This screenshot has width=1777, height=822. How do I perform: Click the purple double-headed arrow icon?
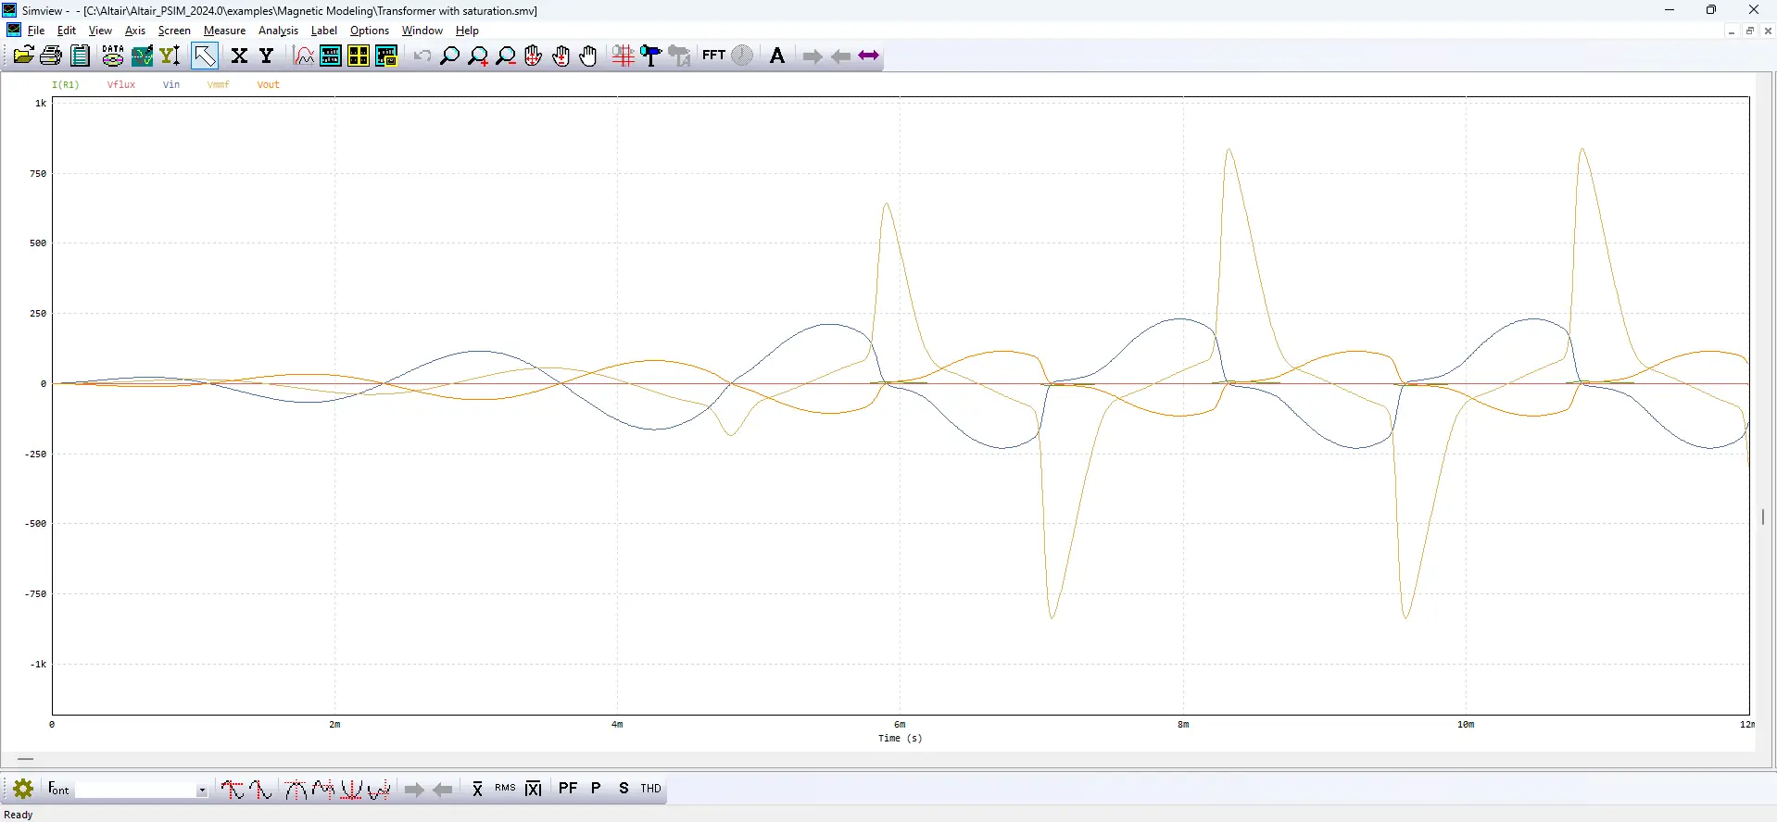868,56
